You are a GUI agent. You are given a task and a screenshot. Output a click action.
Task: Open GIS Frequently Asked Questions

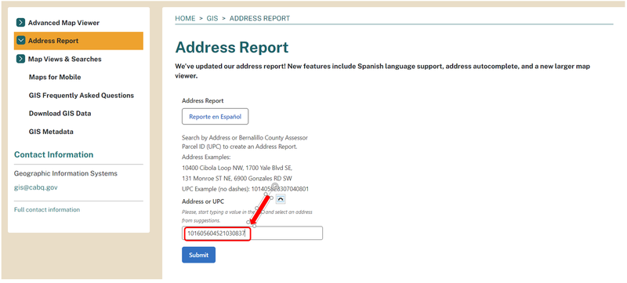click(x=82, y=96)
